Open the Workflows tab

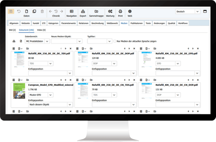(183, 23)
